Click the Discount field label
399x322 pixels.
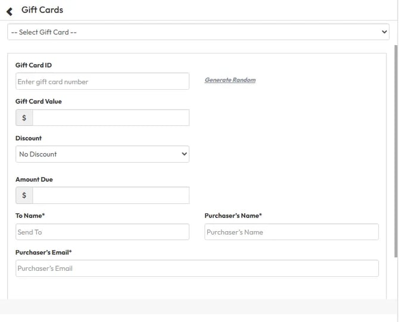pyautogui.click(x=29, y=138)
